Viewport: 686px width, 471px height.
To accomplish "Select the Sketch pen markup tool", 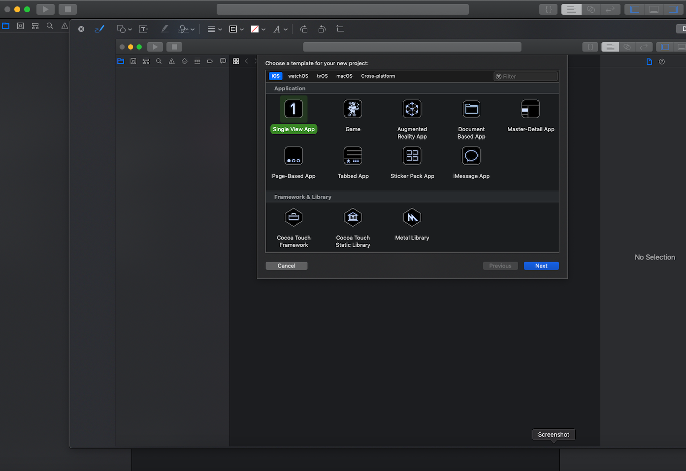I will pos(99,29).
